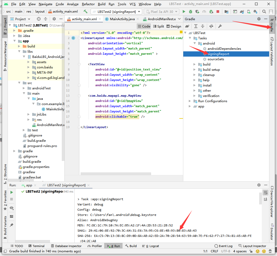The width and height of the screenshot is (277, 256).
Task: Pin the Run tab
Action: [12, 225]
